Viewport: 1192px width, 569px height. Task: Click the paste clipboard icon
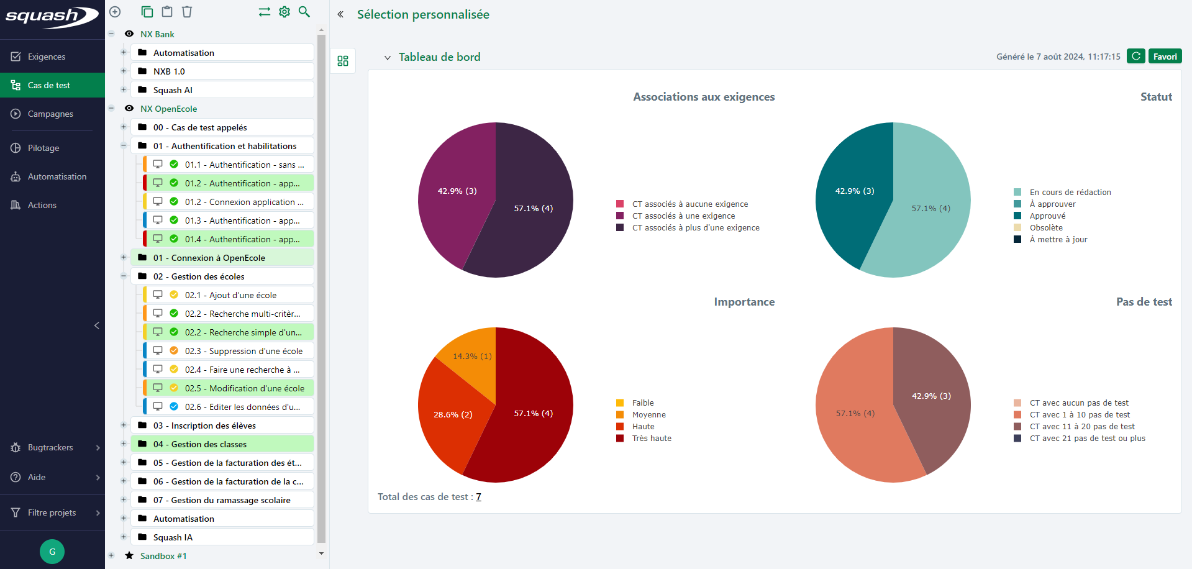pos(167,12)
